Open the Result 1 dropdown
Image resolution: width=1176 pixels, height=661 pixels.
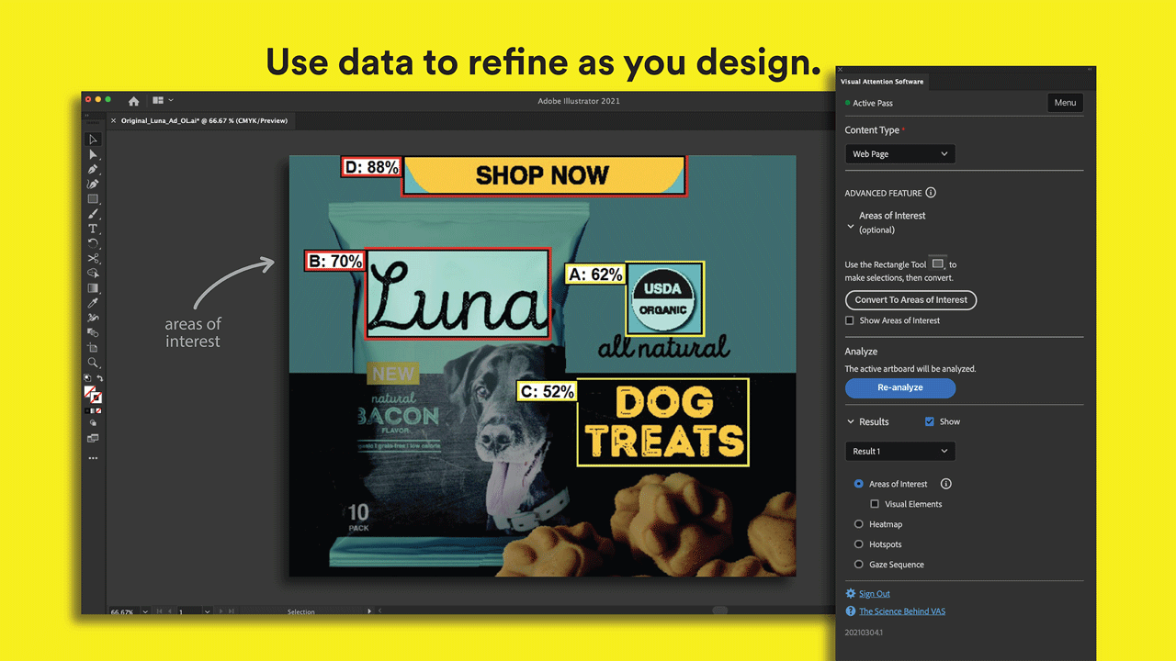tap(899, 451)
